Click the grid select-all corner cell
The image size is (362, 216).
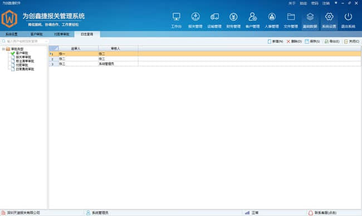(x=53, y=48)
